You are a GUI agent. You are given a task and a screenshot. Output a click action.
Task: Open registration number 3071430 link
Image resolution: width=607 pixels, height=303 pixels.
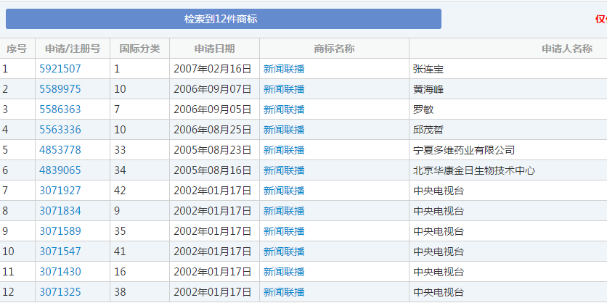60,272
